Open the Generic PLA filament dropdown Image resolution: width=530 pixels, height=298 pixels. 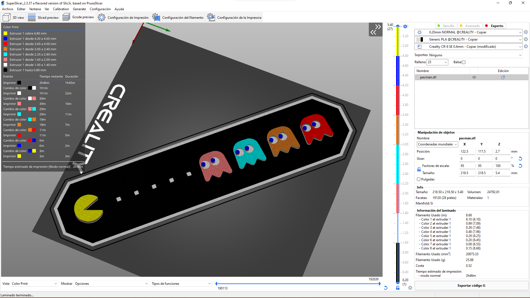click(x=469, y=39)
